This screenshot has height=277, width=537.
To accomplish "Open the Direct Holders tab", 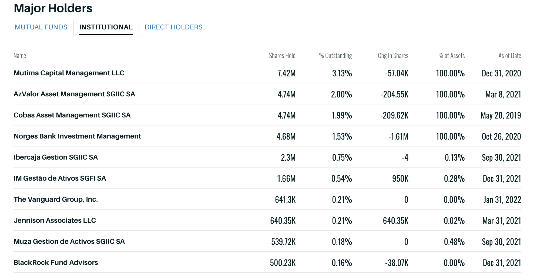I will click(173, 27).
